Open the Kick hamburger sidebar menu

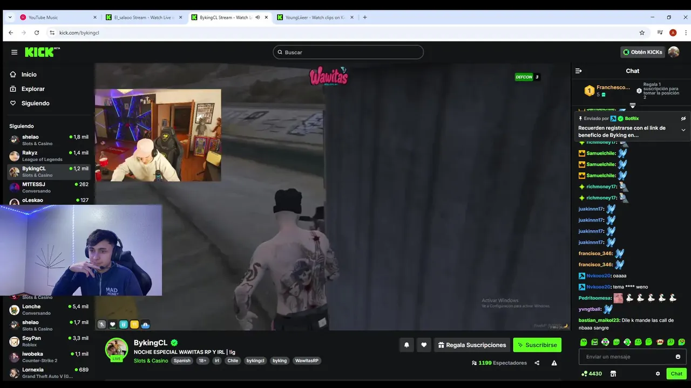point(14,52)
